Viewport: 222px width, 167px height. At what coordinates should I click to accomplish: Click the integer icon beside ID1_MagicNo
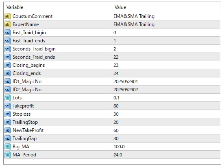click(x=8, y=81)
